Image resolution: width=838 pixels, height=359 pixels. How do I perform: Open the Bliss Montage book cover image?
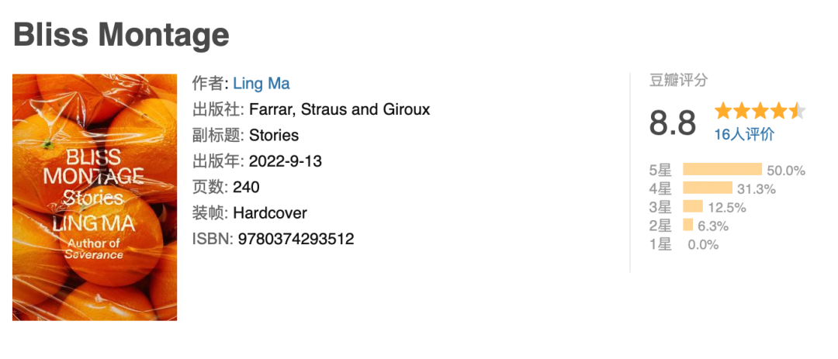point(95,197)
